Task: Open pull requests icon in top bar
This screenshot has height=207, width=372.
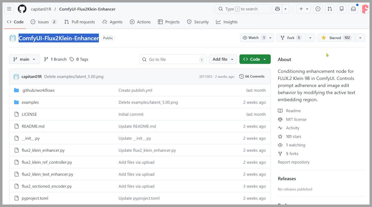Action: point(330,9)
